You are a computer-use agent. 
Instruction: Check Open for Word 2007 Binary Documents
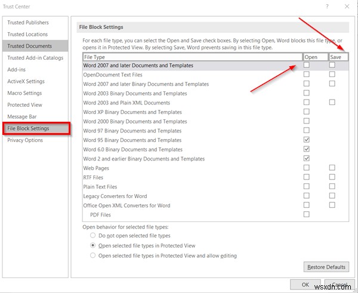point(307,84)
